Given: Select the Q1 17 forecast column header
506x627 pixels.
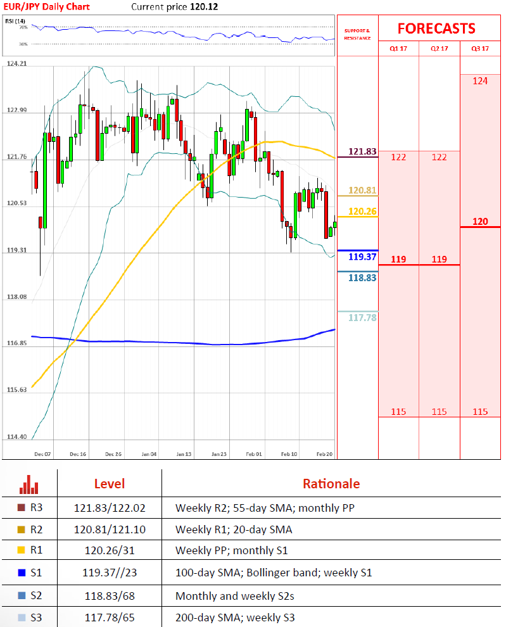Looking at the screenshot, I should point(398,48).
